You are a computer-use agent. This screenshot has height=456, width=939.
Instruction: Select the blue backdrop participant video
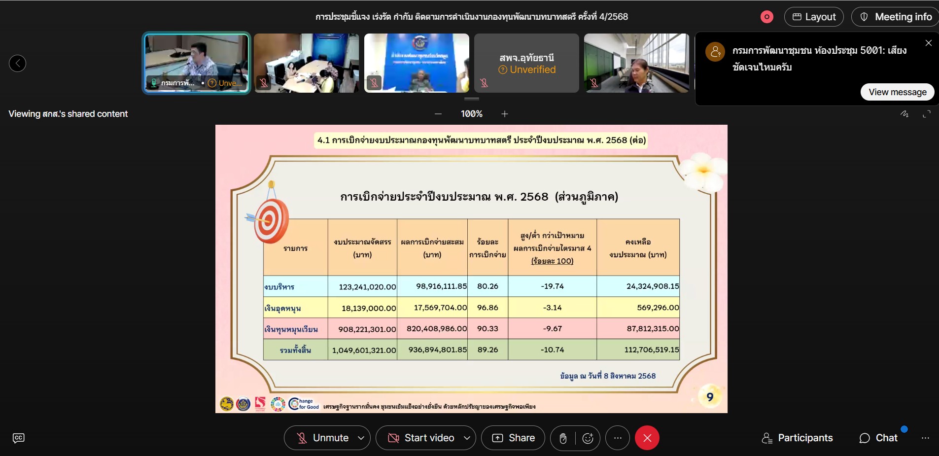coord(417,63)
